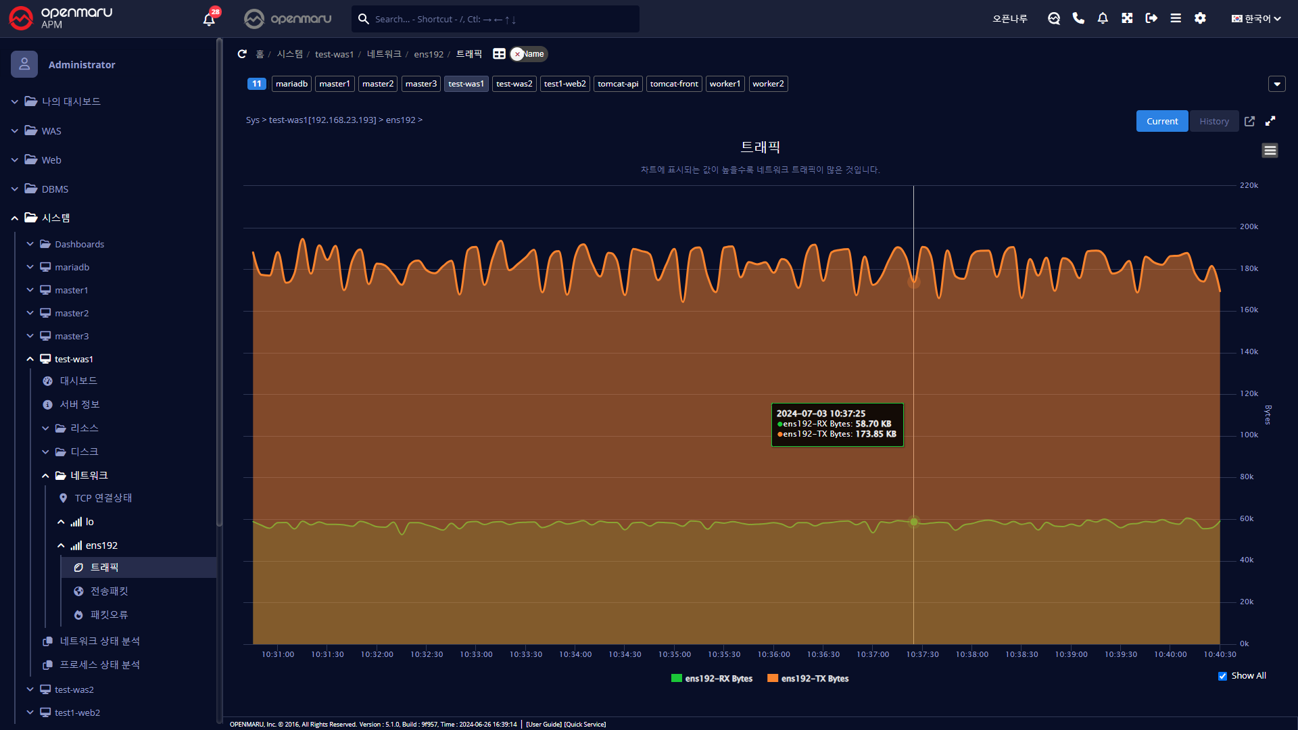
Task: Toggle the Name switch in breadcrumb bar
Action: point(529,54)
